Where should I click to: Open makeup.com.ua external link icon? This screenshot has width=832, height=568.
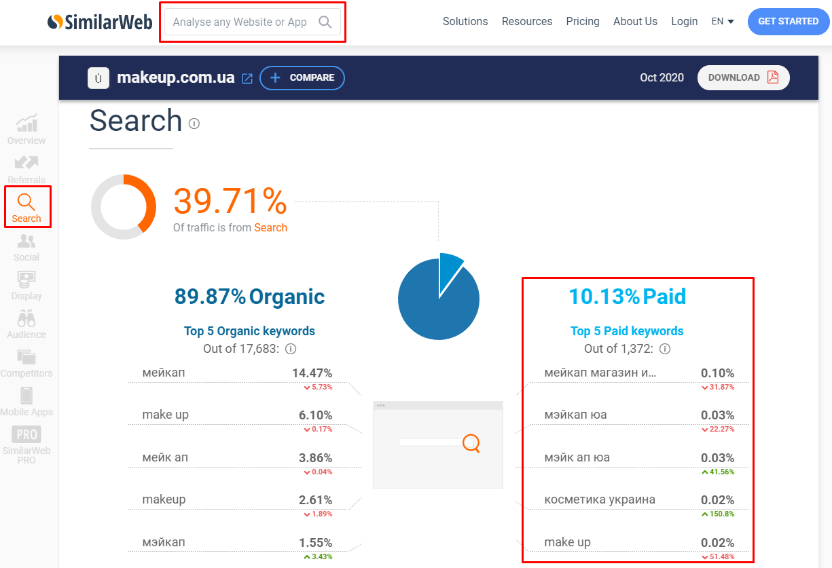(247, 78)
